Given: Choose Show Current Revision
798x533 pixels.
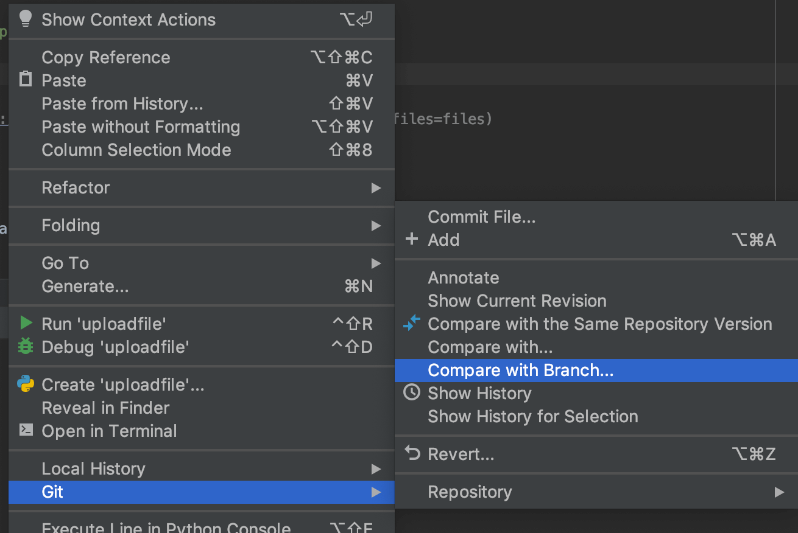Looking at the screenshot, I should click(x=596, y=301).
